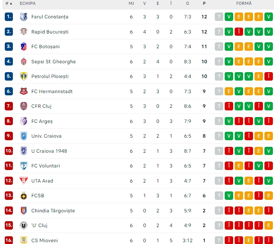The image size is (274, 244).
Task: Click position 16 red rank badge
Action: (9, 240)
